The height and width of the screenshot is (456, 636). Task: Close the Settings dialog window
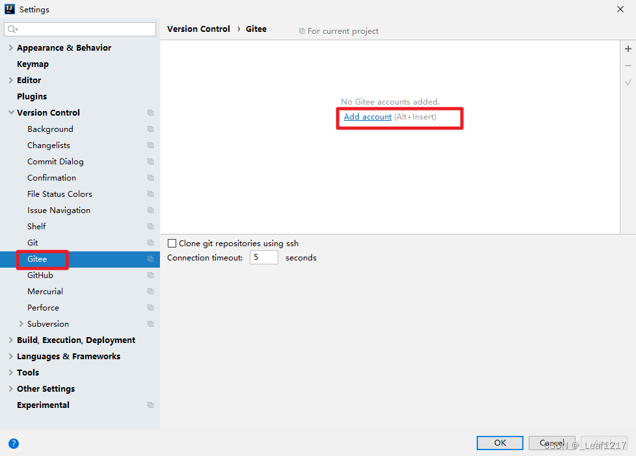coord(620,9)
